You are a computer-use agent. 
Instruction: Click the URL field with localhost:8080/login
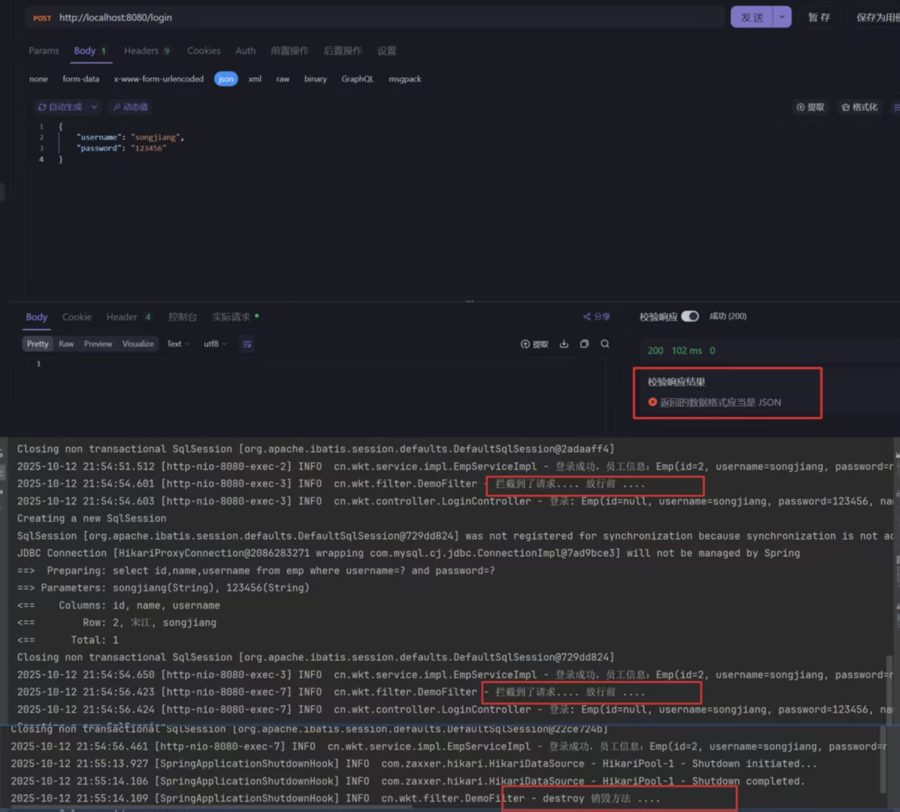[381, 17]
